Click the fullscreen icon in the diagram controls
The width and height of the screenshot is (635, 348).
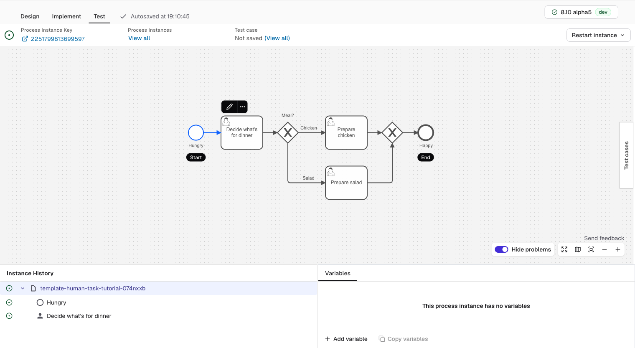pyautogui.click(x=564, y=249)
